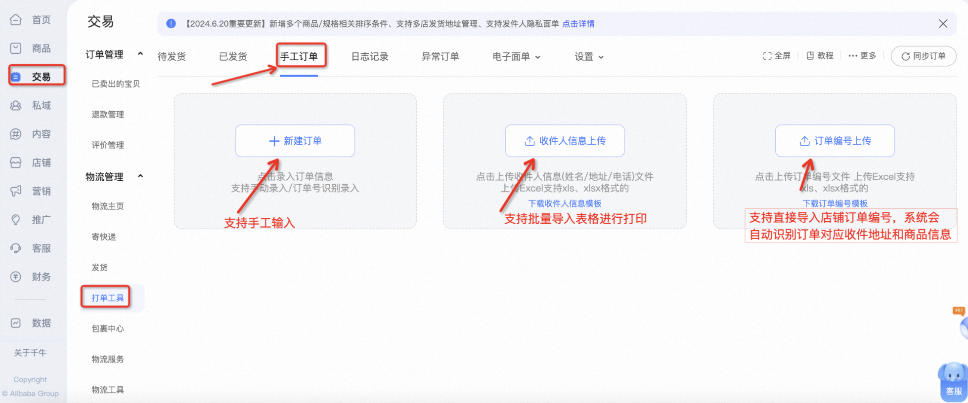The image size is (968, 403).
Task: Close the update announcement banner
Action: [943, 24]
